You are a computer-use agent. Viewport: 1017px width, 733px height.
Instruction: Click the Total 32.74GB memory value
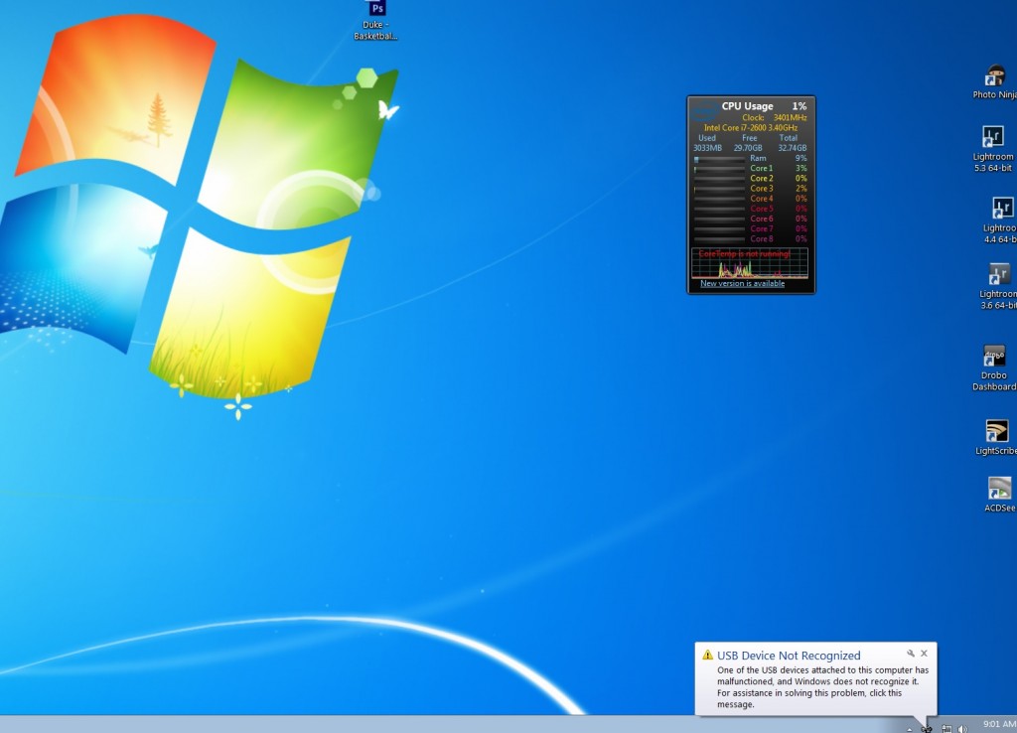[x=792, y=148]
